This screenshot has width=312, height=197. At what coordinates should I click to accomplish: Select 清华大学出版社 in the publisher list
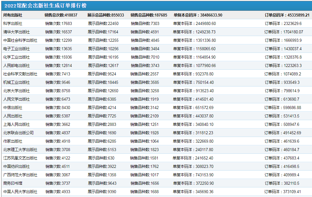tap(16, 32)
